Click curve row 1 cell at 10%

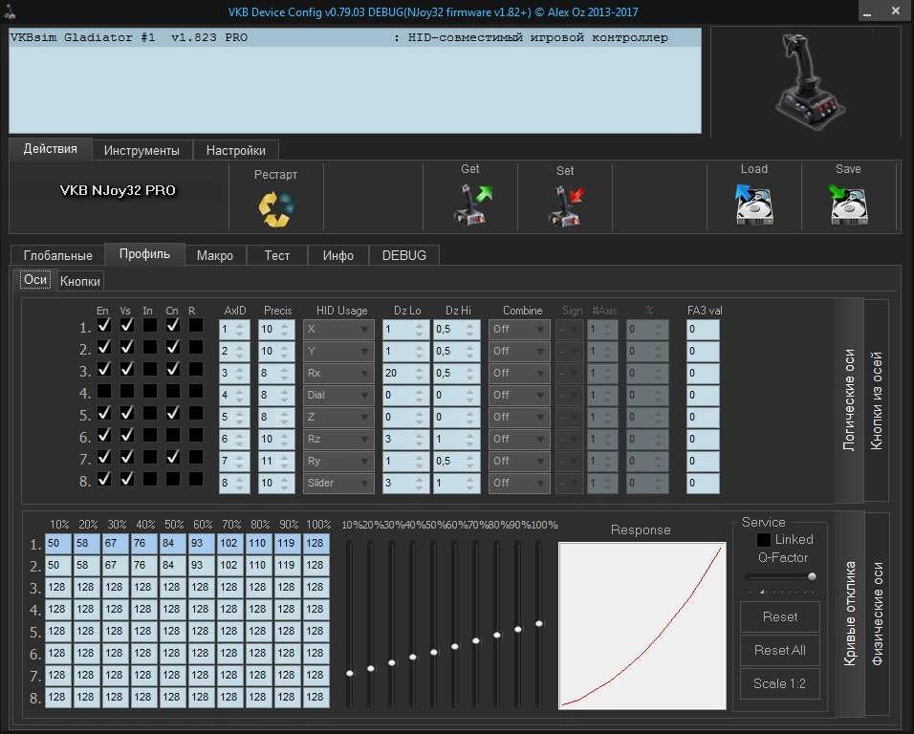coord(58,544)
